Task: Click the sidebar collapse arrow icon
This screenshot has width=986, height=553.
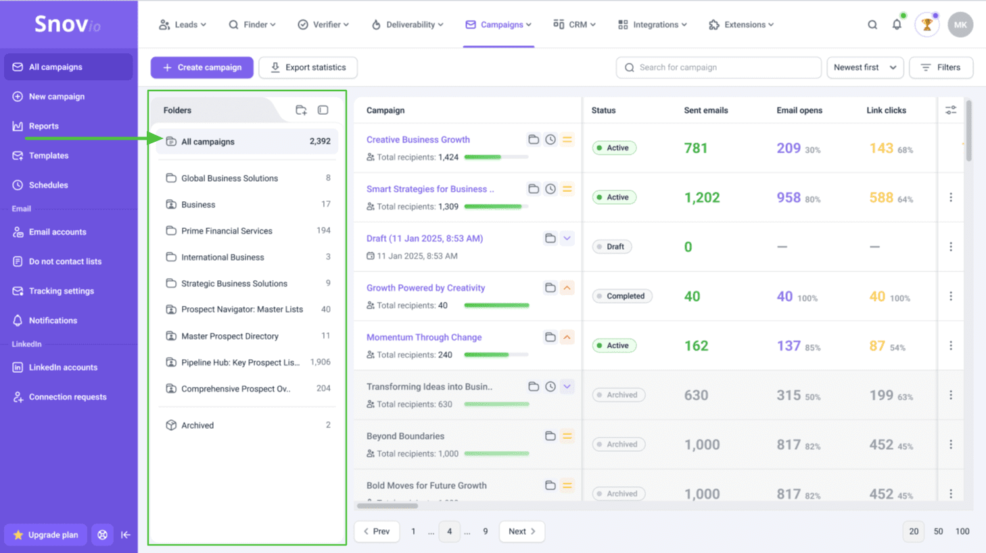Action: (126, 535)
